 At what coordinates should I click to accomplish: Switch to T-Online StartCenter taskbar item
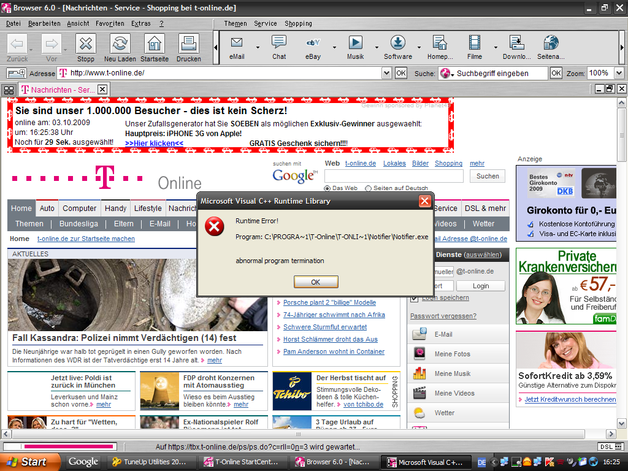click(243, 462)
